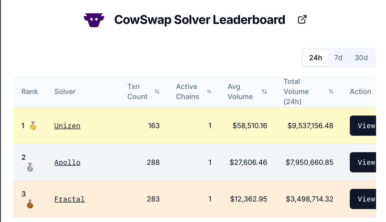
Task: Click the CowSwap Solver Leaderboard title
Action: (x=200, y=20)
